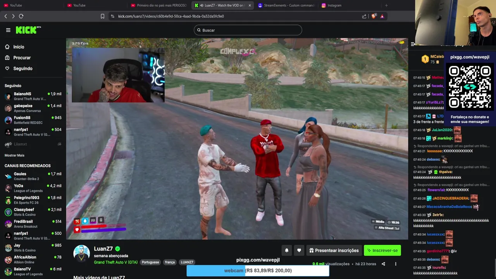Image resolution: width=496 pixels, height=279 pixels.
Task: Click the browser address bar URL
Action: click(x=171, y=16)
